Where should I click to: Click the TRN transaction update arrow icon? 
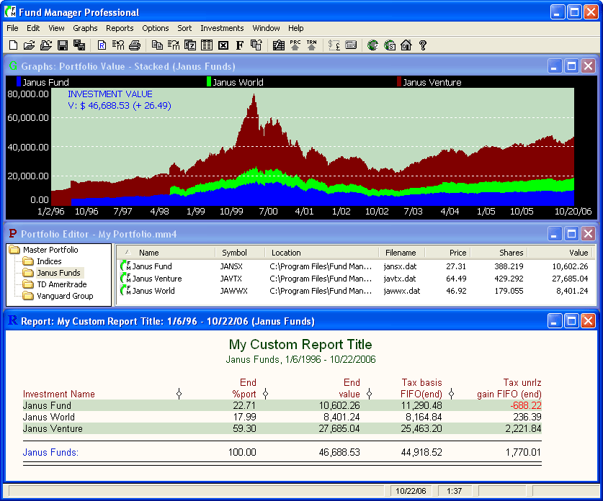311,45
